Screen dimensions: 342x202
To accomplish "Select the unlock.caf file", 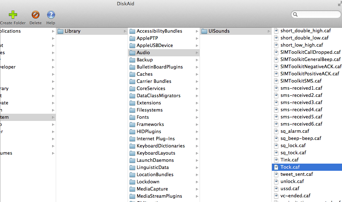I will (x=292, y=182).
